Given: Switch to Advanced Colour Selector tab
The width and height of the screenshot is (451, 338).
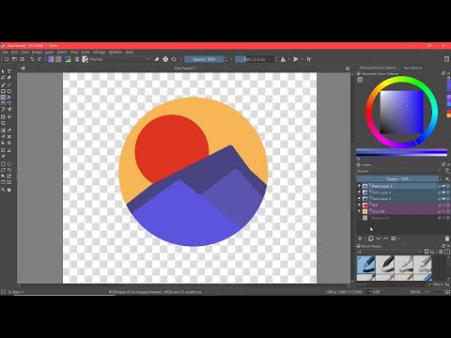Looking at the screenshot, I should click(378, 68).
